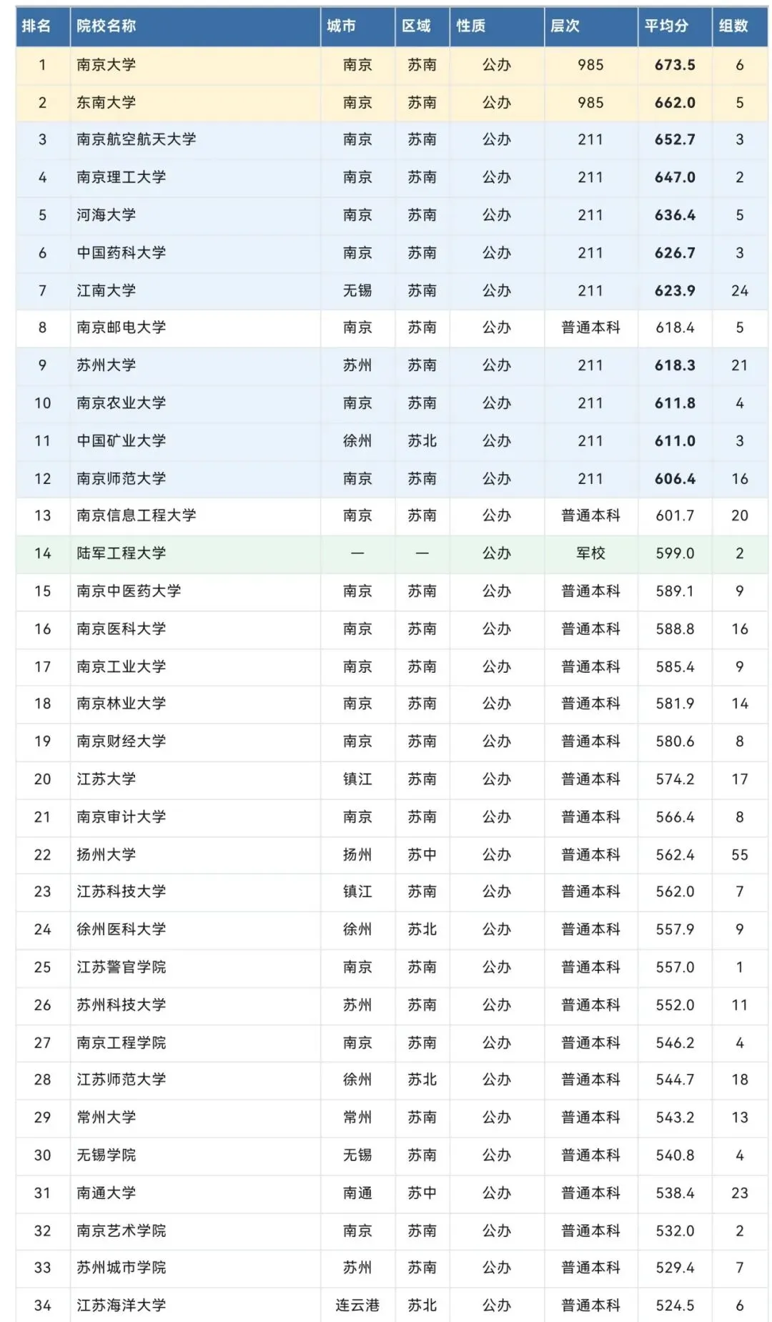
Task: Select the 苏州科技大学 cell
Action: [195, 1006]
